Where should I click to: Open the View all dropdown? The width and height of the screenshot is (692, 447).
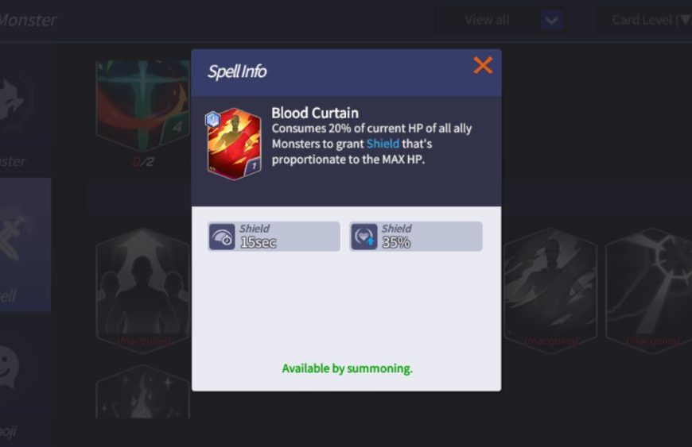pos(500,20)
